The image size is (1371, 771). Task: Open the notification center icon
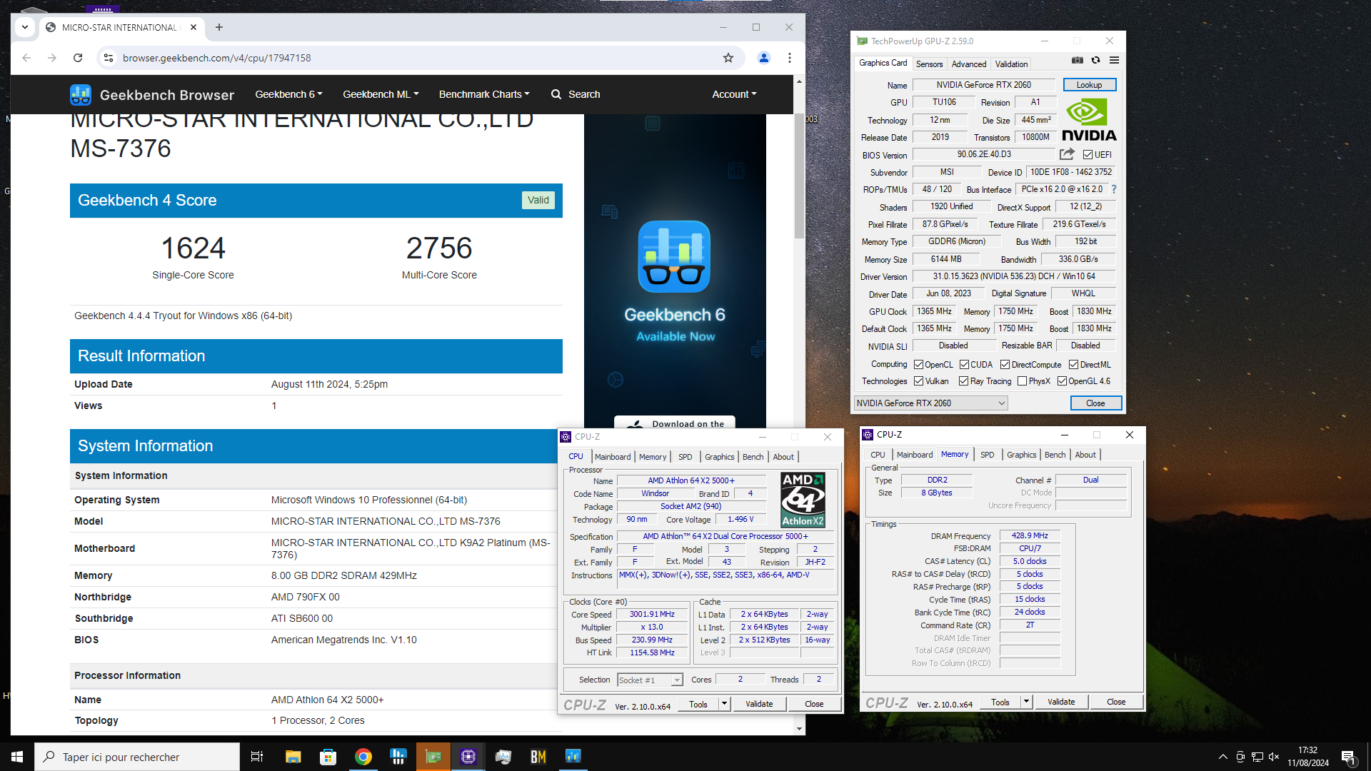coord(1348,757)
